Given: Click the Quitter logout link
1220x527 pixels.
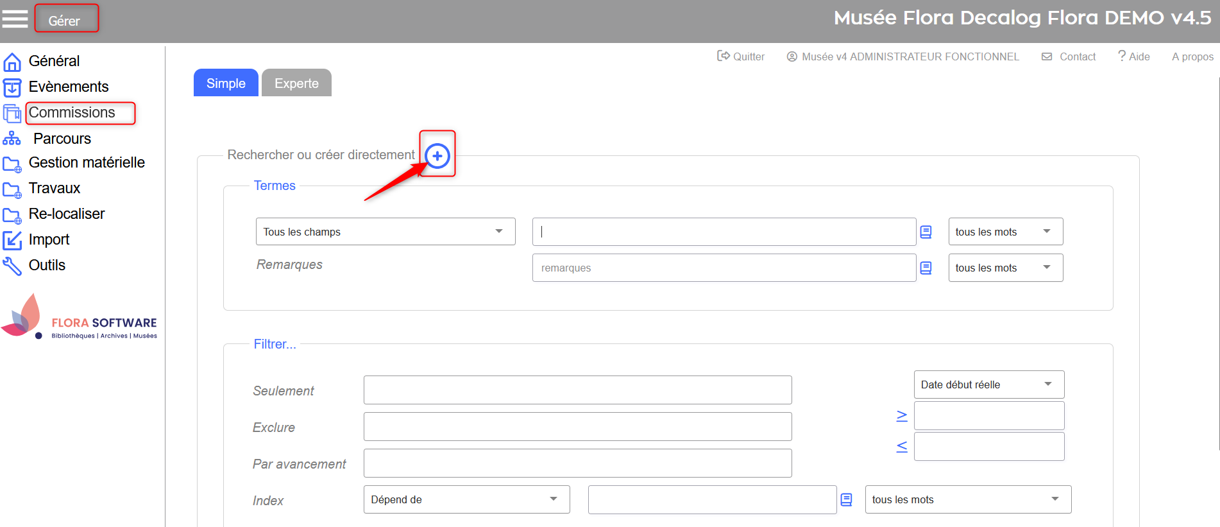Looking at the screenshot, I should 741,56.
